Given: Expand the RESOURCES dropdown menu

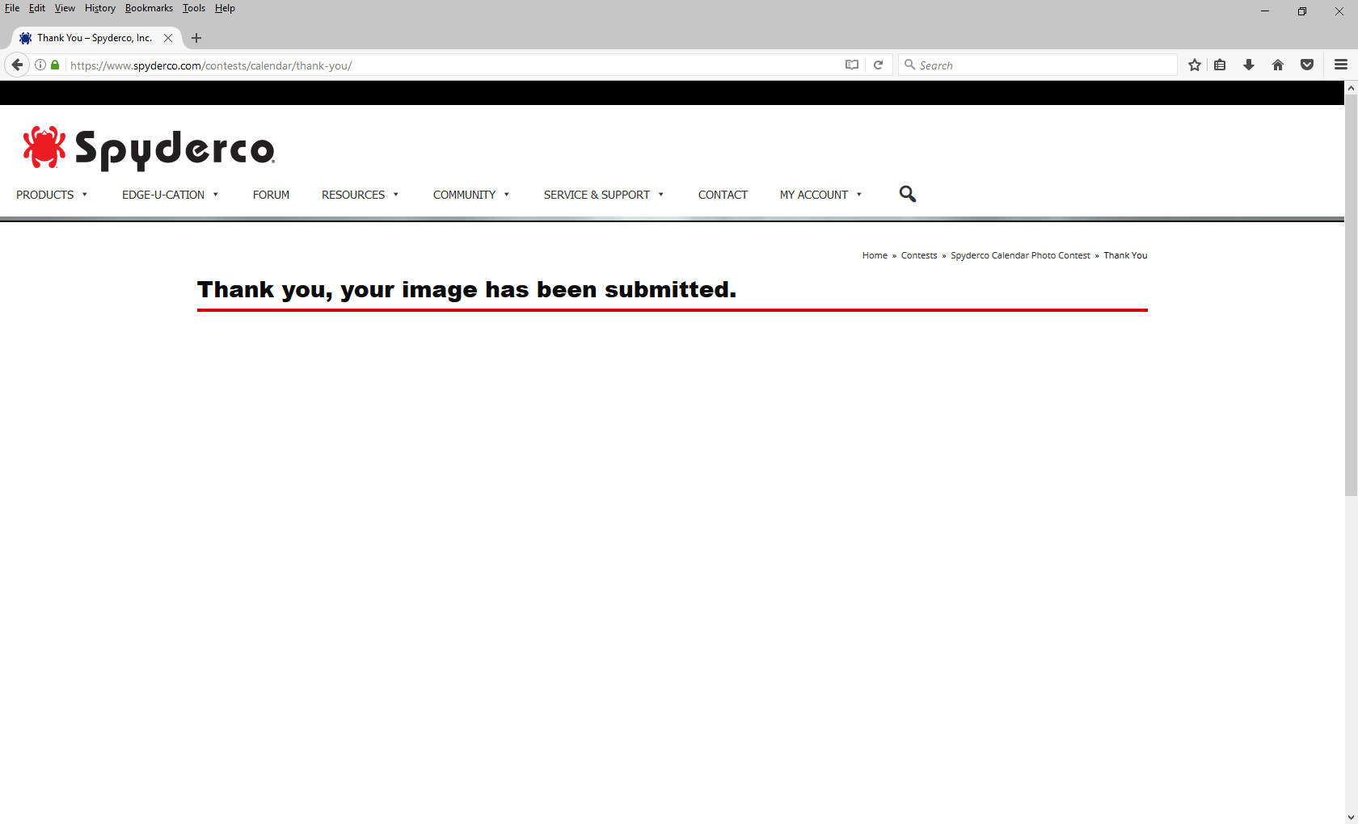Looking at the screenshot, I should coord(360,195).
